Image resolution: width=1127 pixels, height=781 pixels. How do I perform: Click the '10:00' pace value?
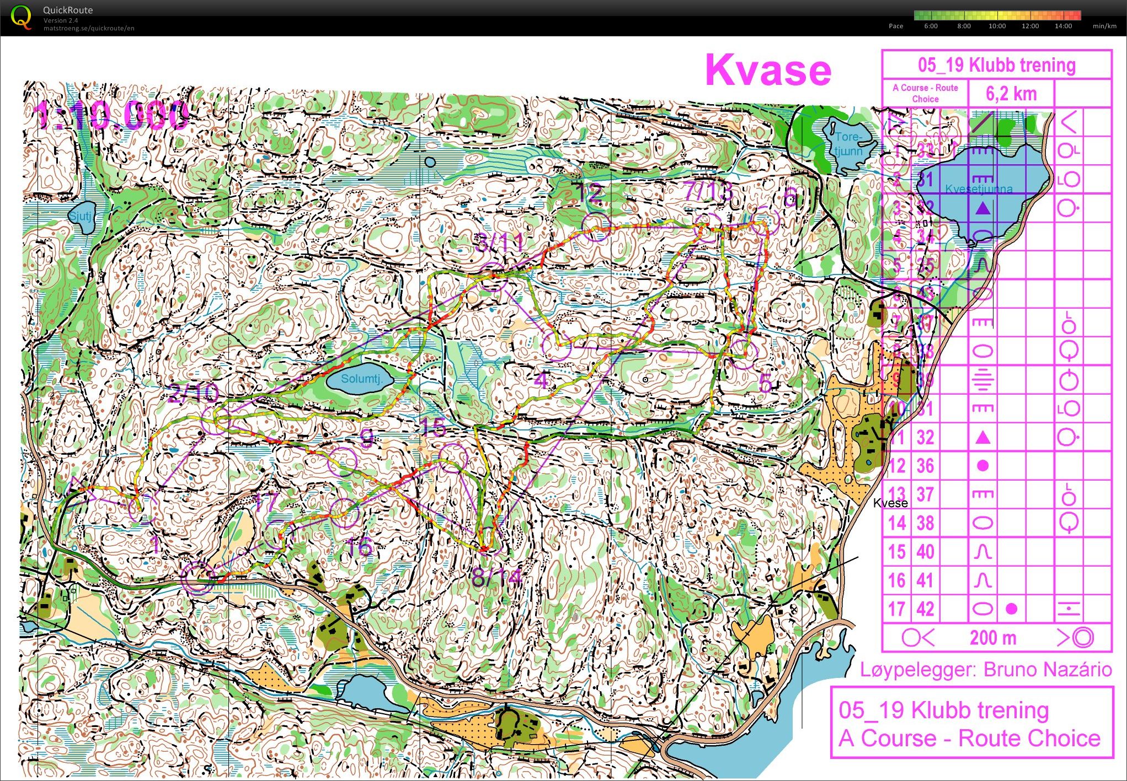click(997, 26)
